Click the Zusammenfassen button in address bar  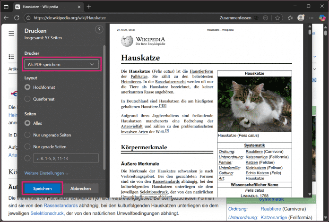coord(235,18)
